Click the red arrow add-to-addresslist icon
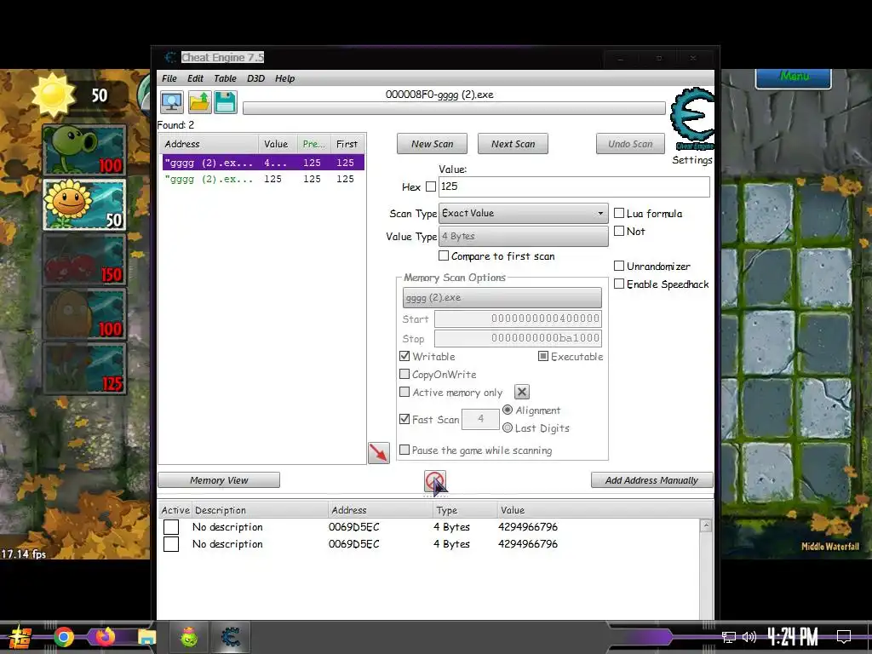The height and width of the screenshot is (654, 872). click(379, 453)
